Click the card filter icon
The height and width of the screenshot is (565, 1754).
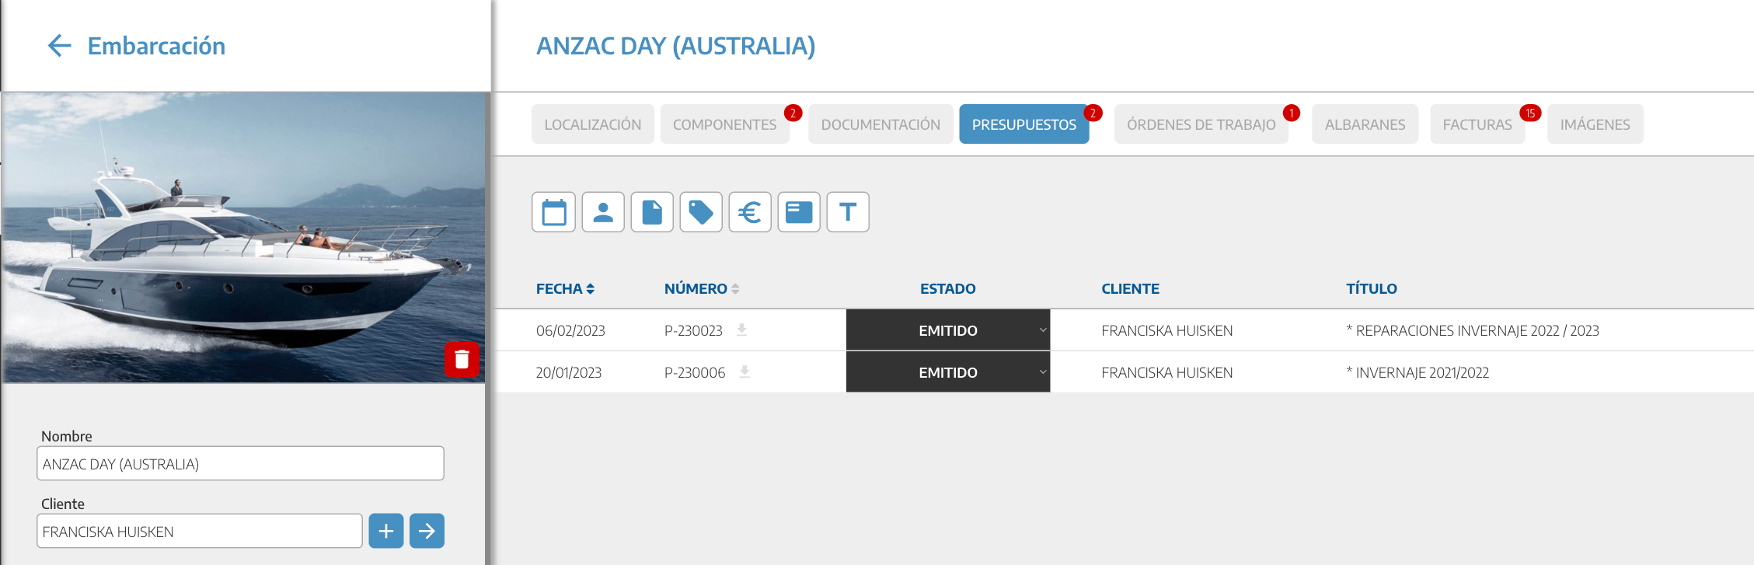[799, 212]
